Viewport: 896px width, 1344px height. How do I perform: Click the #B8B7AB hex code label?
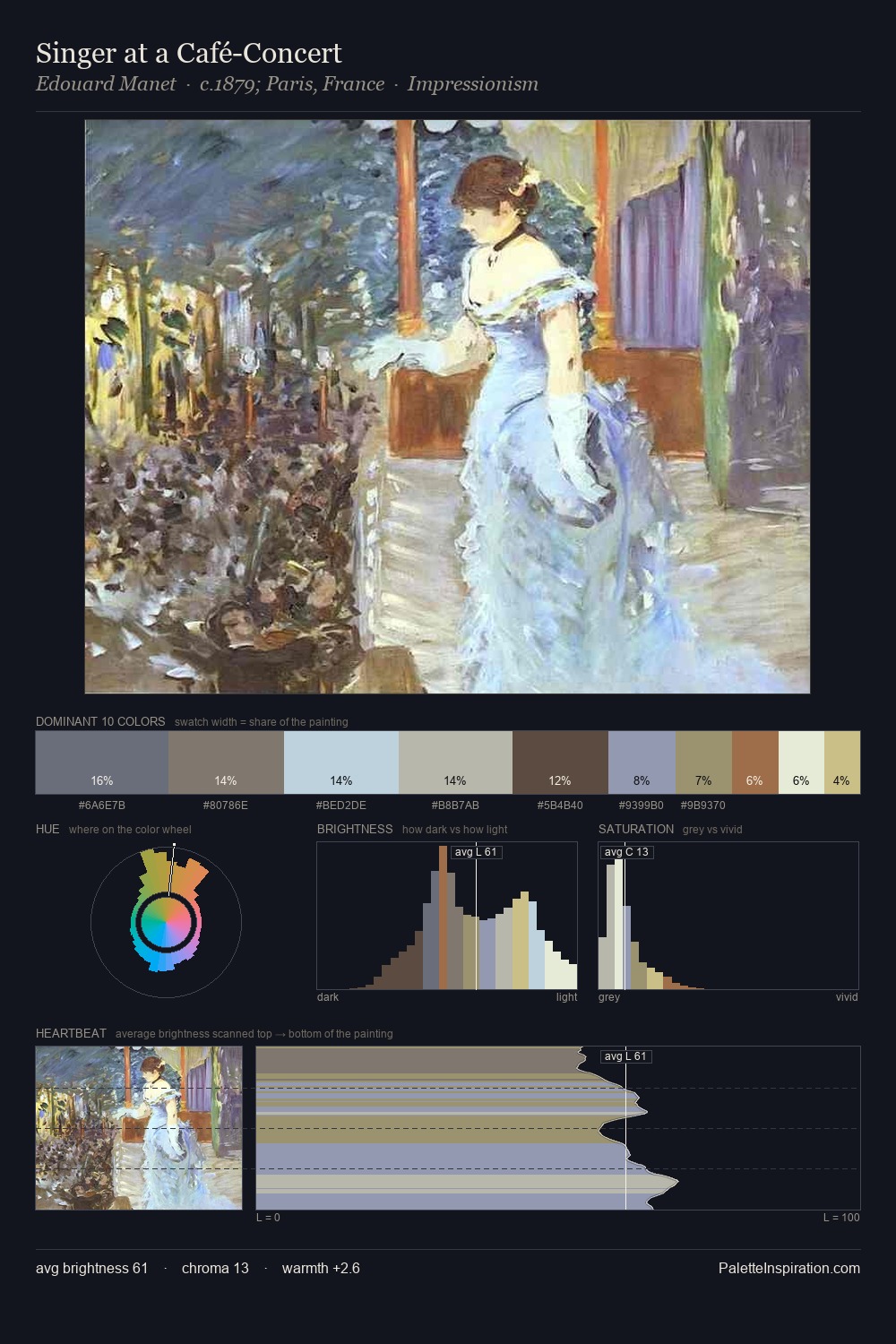[x=455, y=806]
